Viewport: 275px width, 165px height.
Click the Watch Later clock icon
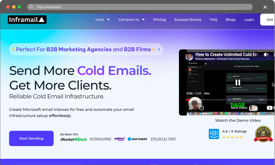[x=202, y=108]
